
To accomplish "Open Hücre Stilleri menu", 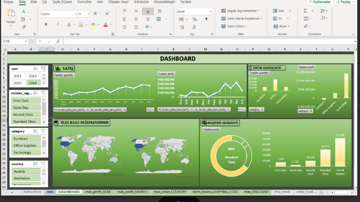I will point(234,26).
